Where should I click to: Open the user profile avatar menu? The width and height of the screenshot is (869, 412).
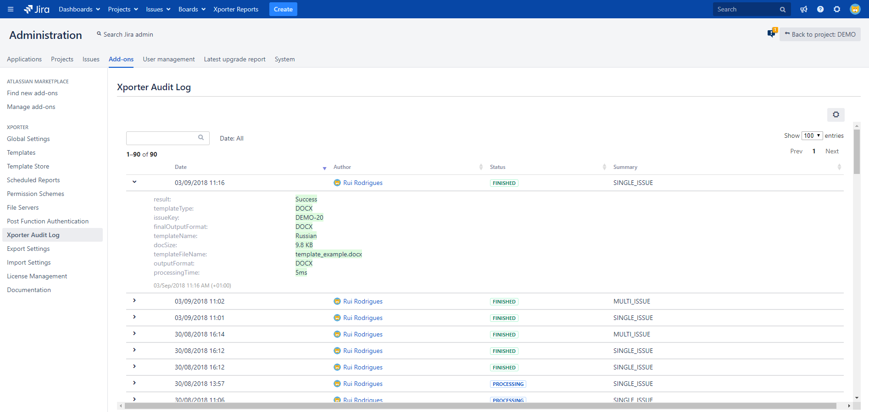point(855,9)
